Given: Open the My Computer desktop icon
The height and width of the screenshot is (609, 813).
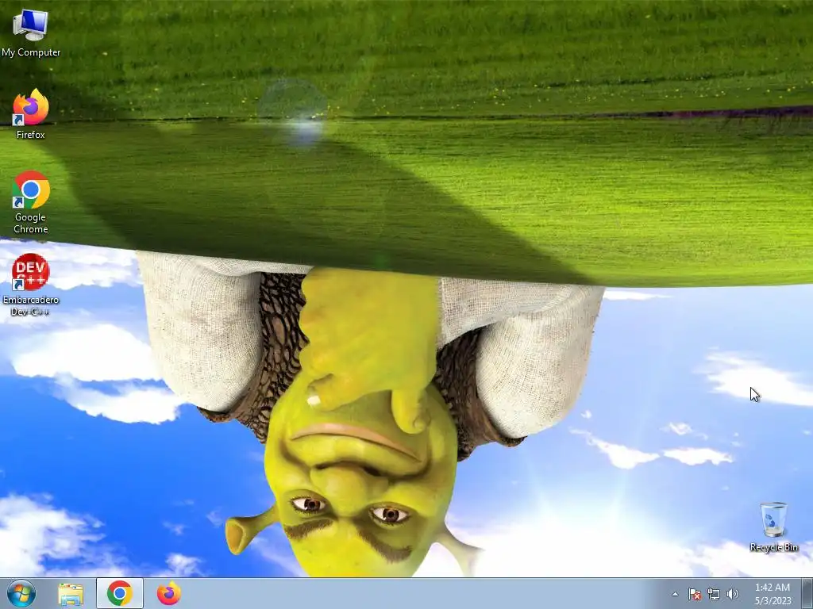Looking at the screenshot, I should [x=31, y=33].
